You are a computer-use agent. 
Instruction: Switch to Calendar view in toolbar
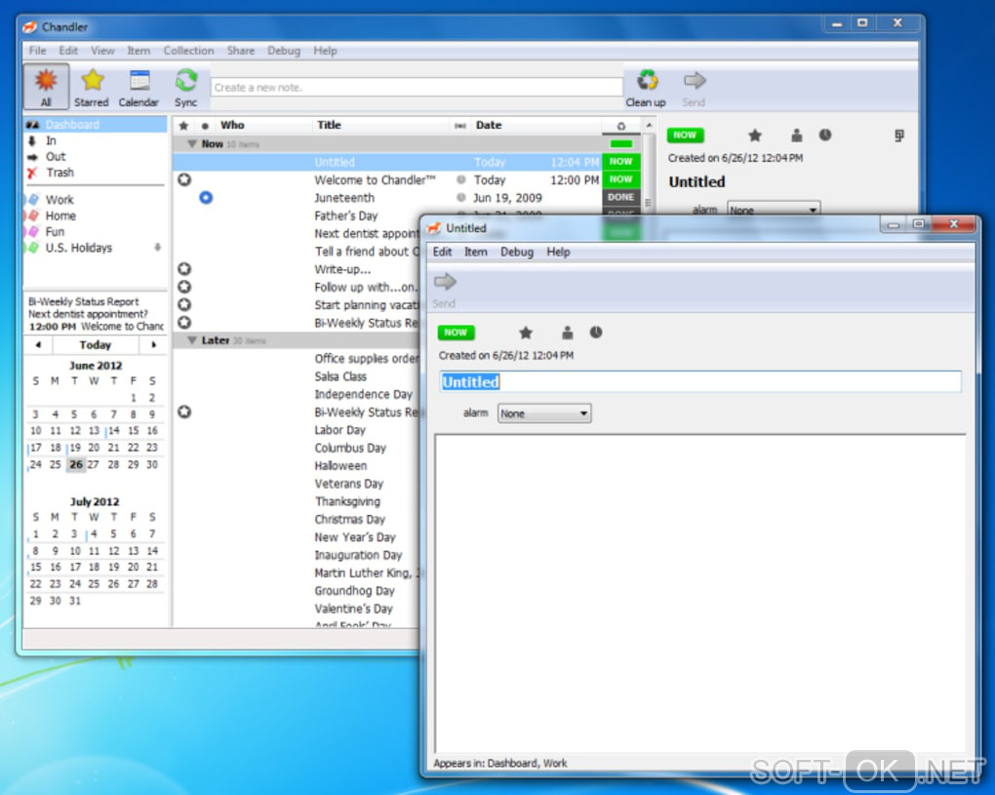139,86
